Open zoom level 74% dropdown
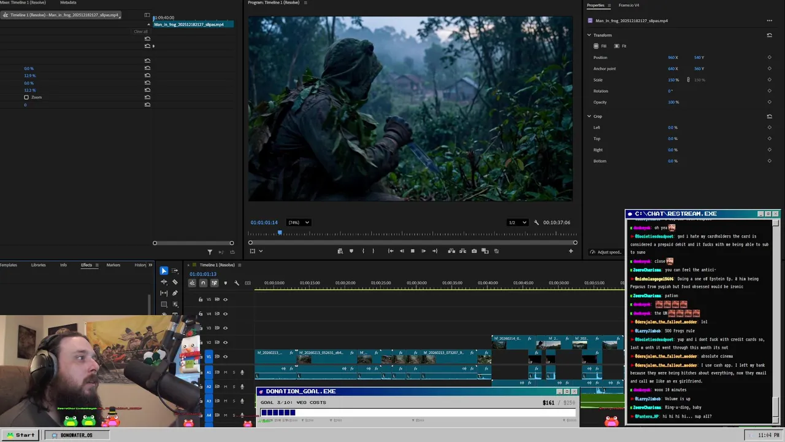This screenshot has height=442, width=785. click(x=299, y=222)
